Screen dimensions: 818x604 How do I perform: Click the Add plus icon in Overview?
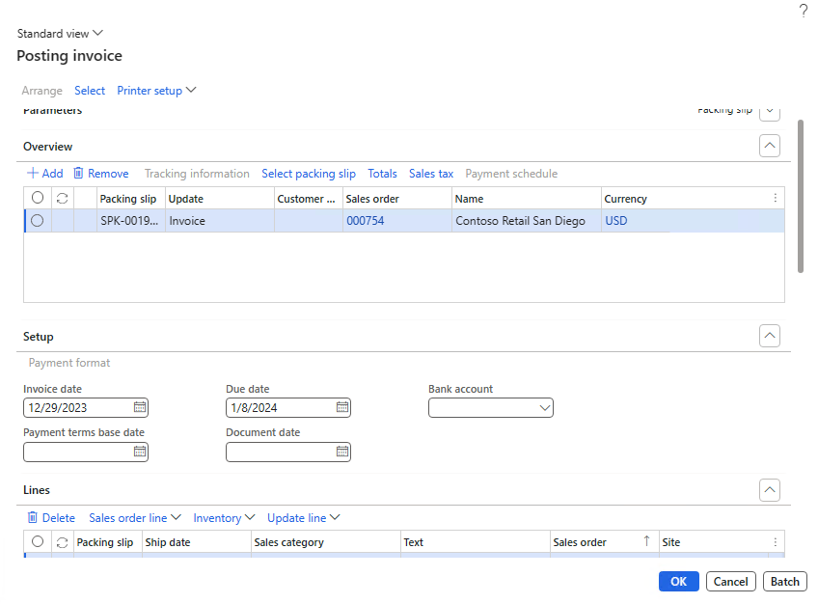[x=33, y=173]
